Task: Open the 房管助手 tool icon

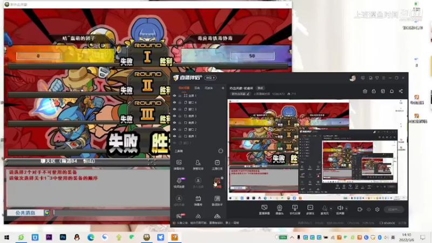Action: (198, 165)
